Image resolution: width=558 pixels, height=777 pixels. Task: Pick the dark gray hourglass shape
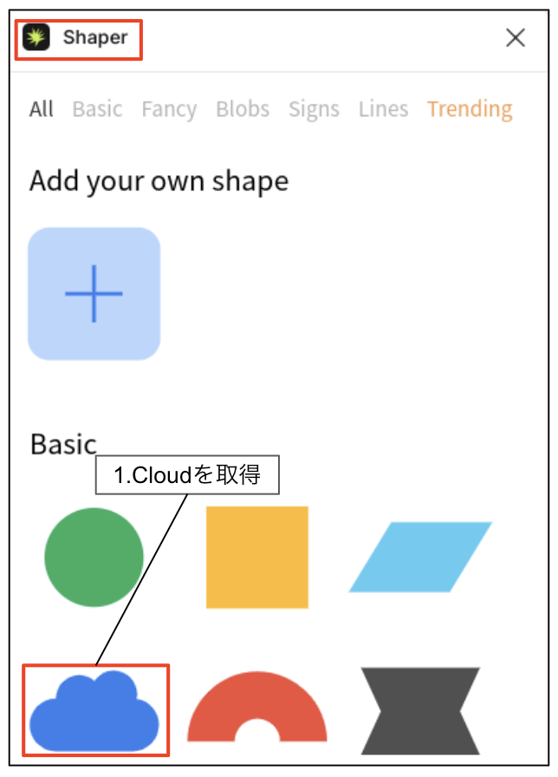coord(420,711)
